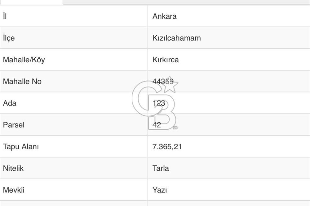Select the Parsel value 42
Image resolution: width=310 pixels, height=206 pixels.
(x=157, y=125)
